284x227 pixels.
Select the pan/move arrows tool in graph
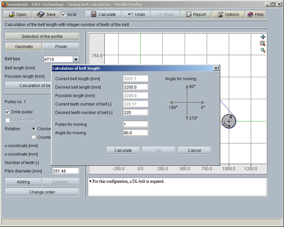click(263, 37)
